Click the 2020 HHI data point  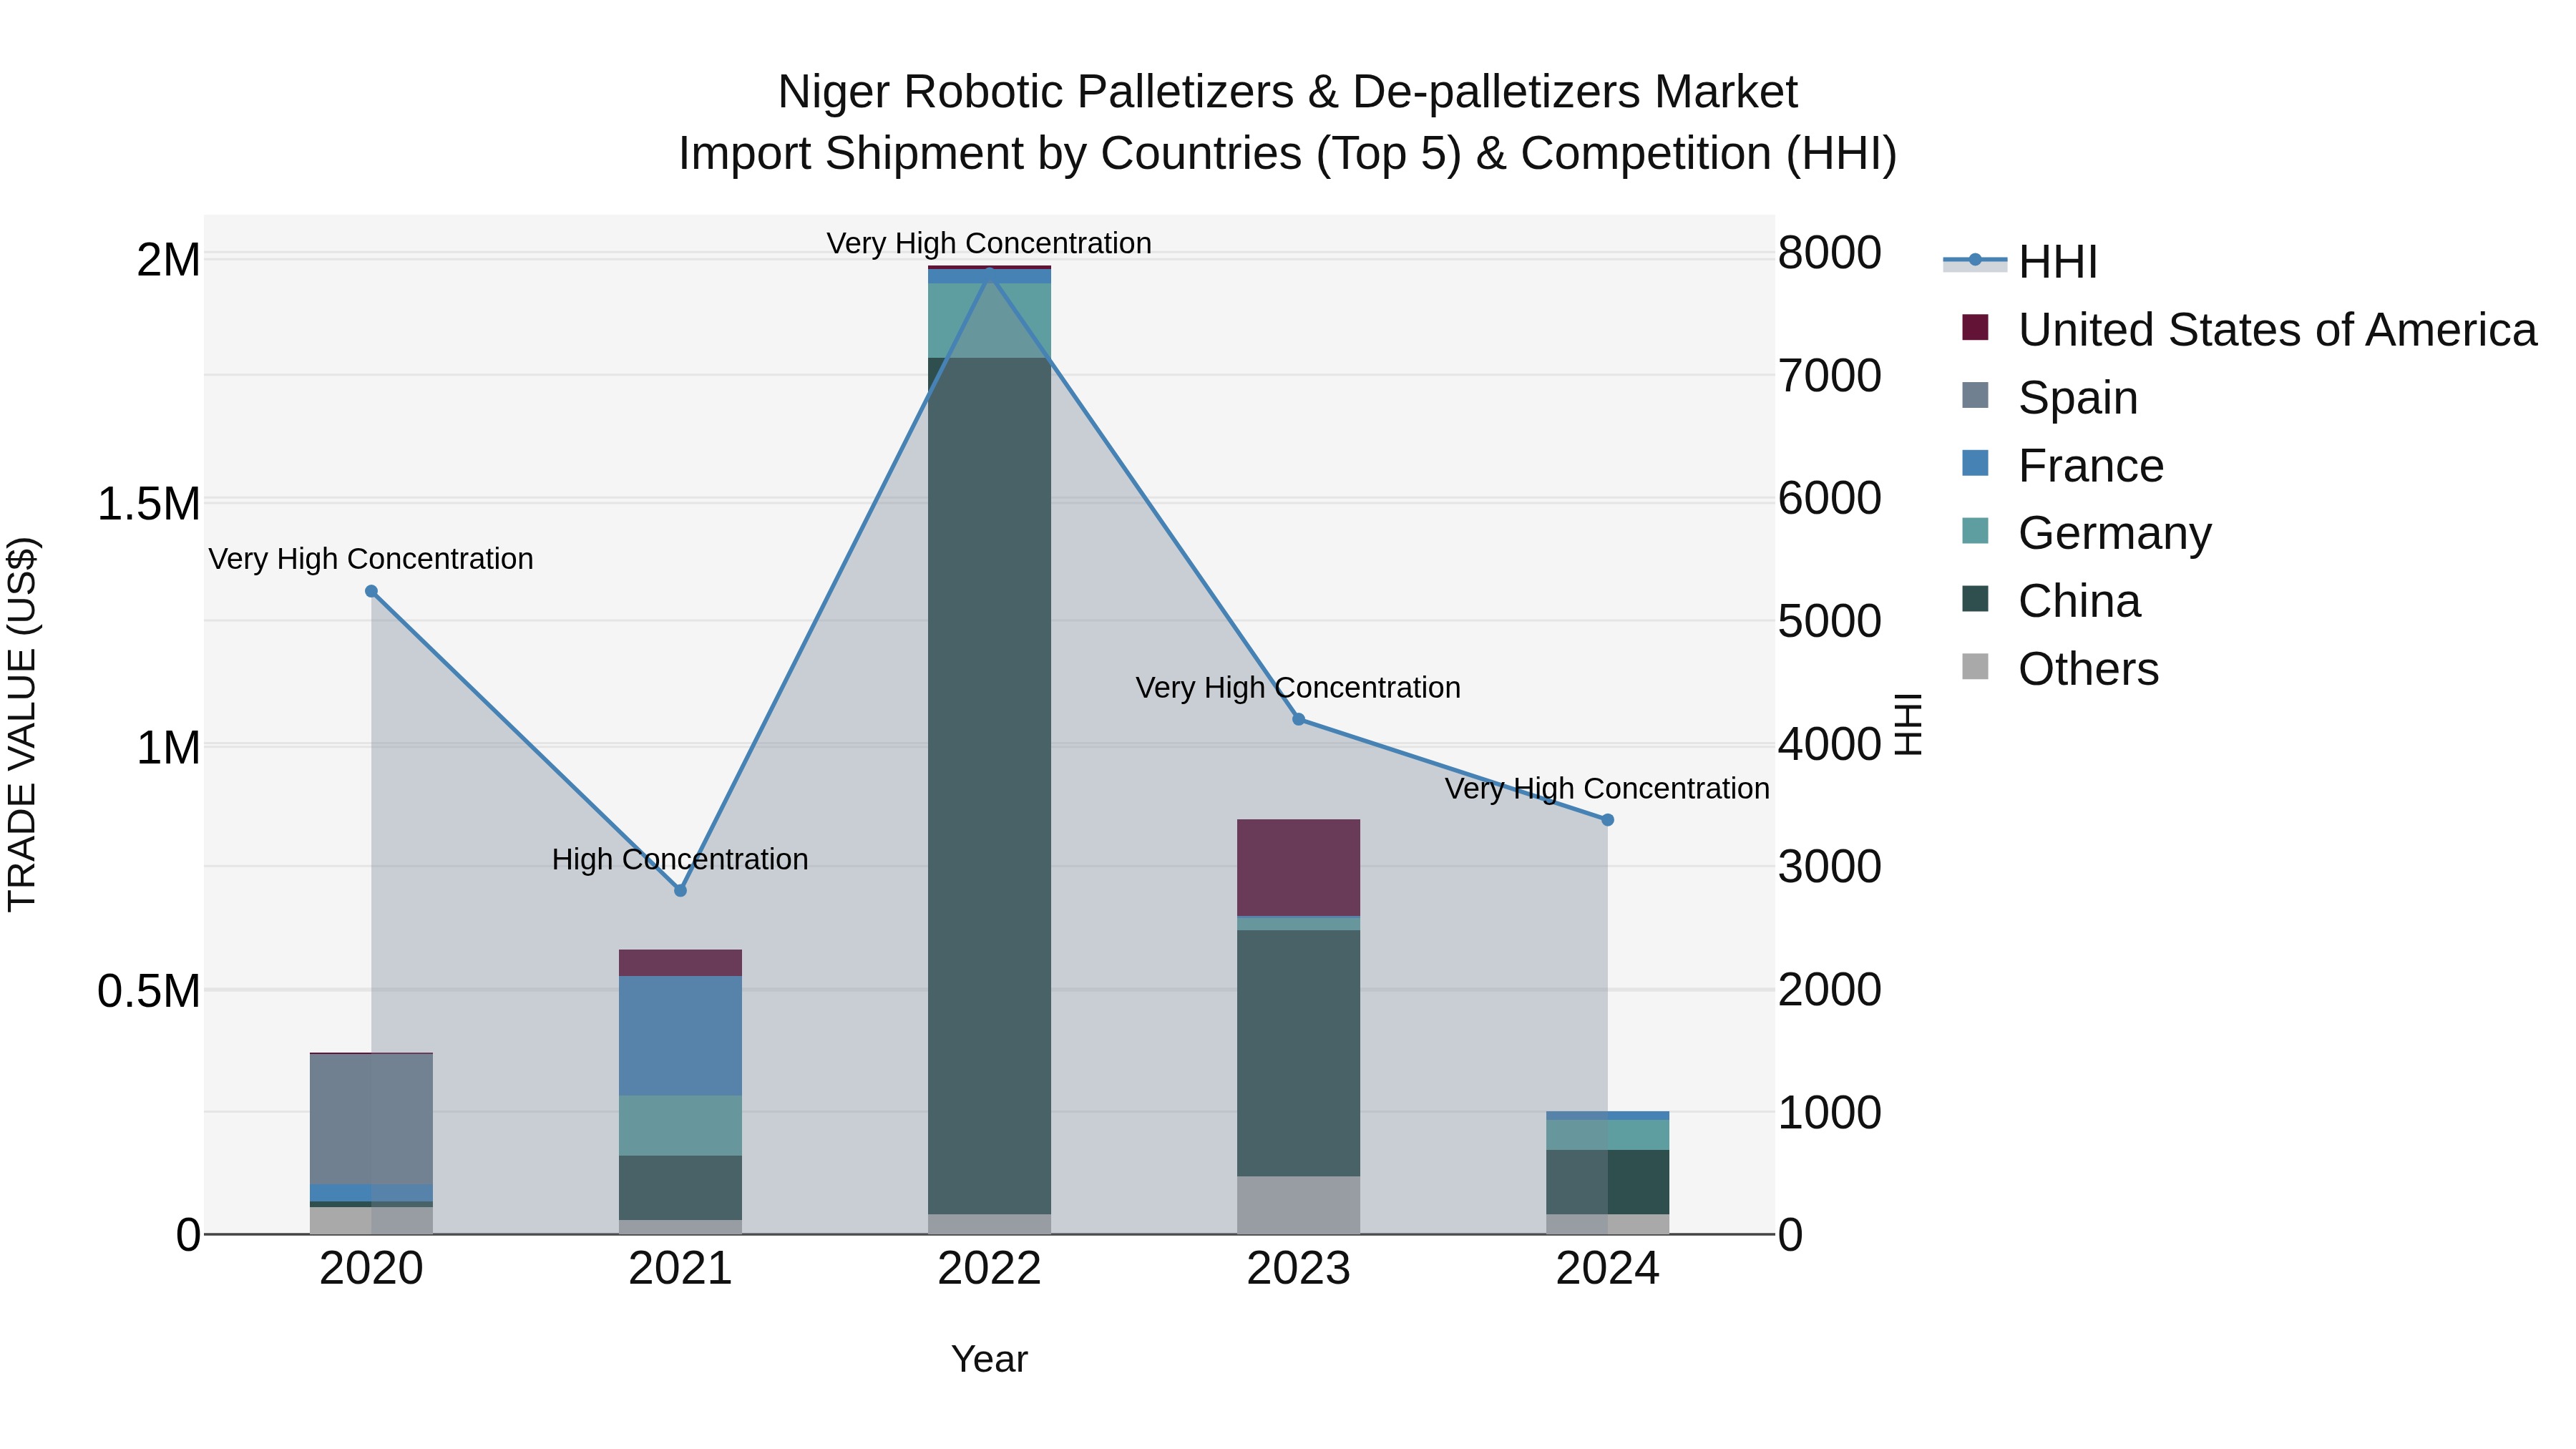pyautogui.click(x=371, y=591)
